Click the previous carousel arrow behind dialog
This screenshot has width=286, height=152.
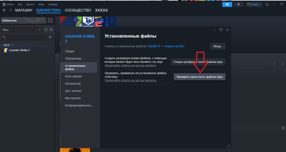pyautogui.click(x=275, y=64)
